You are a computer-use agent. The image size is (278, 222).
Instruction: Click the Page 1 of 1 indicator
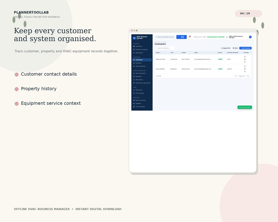pyautogui.click(x=242, y=76)
